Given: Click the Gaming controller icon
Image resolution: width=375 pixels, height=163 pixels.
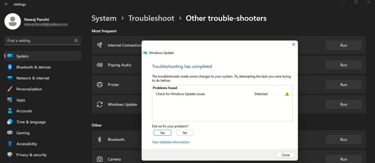Looking at the screenshot, I should [10, 133].
